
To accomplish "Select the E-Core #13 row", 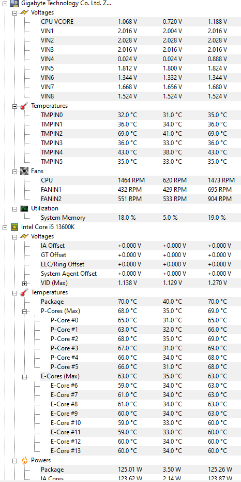I will click(145, 451).
